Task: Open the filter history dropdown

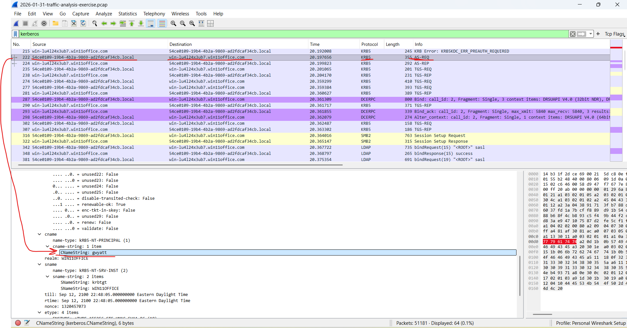Action: [x=591, y=34]
